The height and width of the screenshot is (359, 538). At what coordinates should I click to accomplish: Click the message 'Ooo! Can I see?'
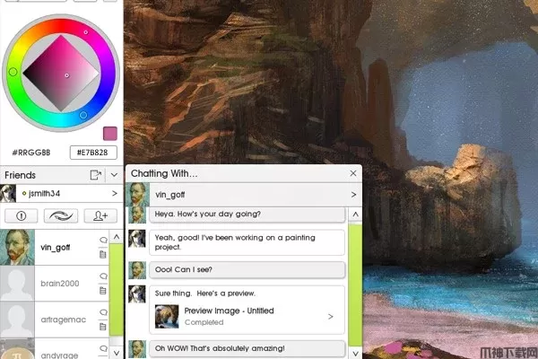pyautogui.click(x=247, y=269)
